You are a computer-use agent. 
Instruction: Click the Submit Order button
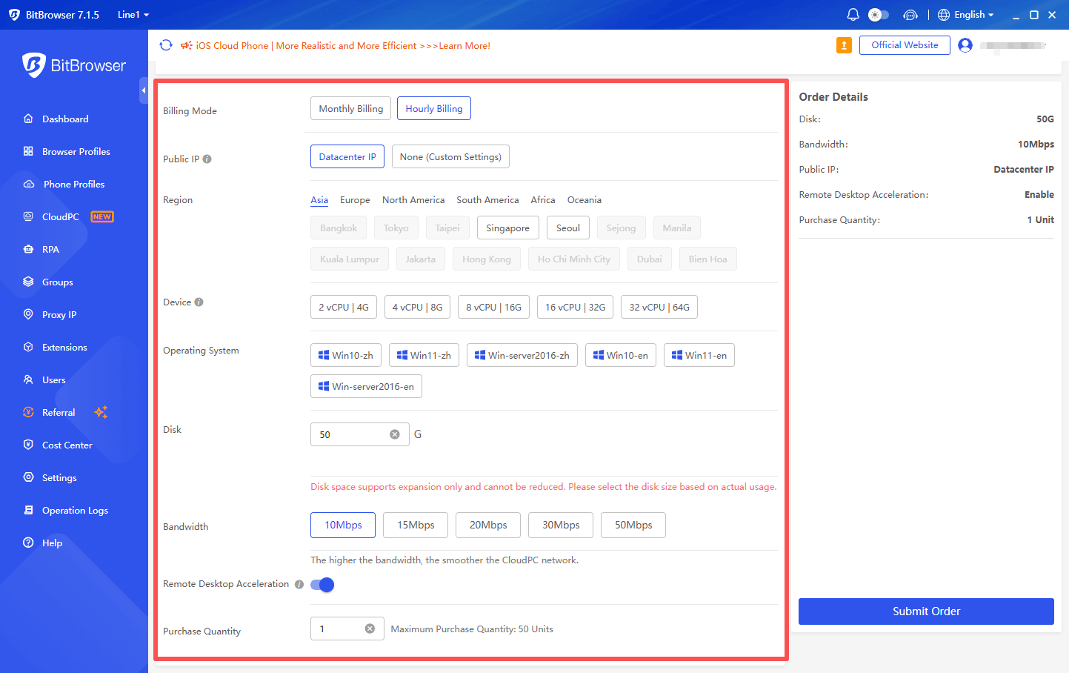click(x=926, y=611)
